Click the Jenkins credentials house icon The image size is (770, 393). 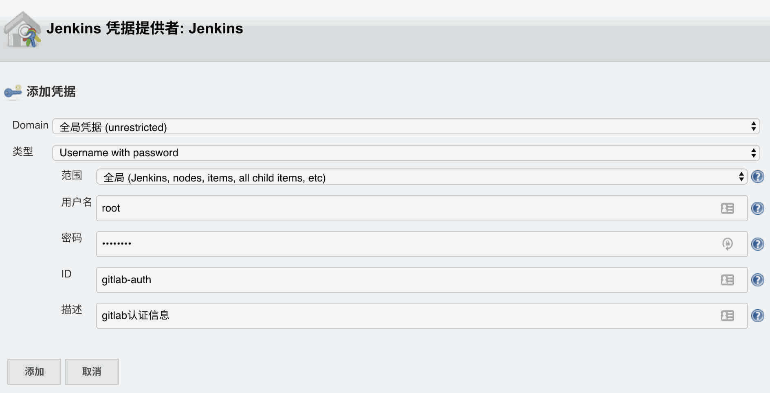22,30
